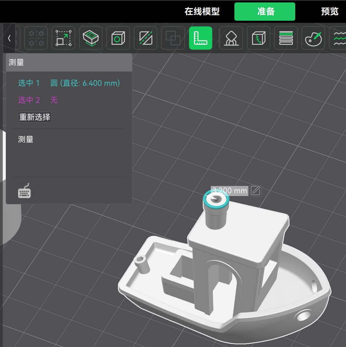This screenshot has width=346, height=347.
Task: Click the 重新选择 button
Action: point(35,117)
